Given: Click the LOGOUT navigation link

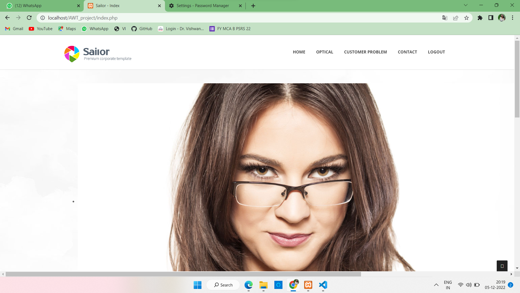Looking at the screenshot, I should tap(436, 52).
